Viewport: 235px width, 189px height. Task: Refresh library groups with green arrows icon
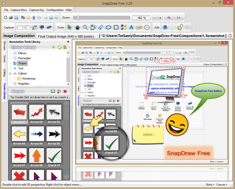60,47
